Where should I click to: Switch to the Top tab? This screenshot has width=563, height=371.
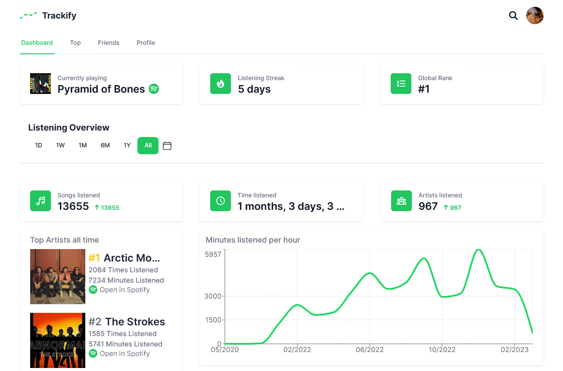(x=75, y=43)
